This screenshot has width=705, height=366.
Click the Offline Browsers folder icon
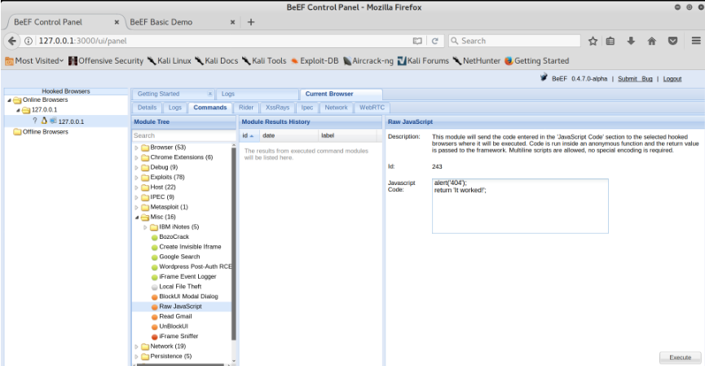(17, 132)
